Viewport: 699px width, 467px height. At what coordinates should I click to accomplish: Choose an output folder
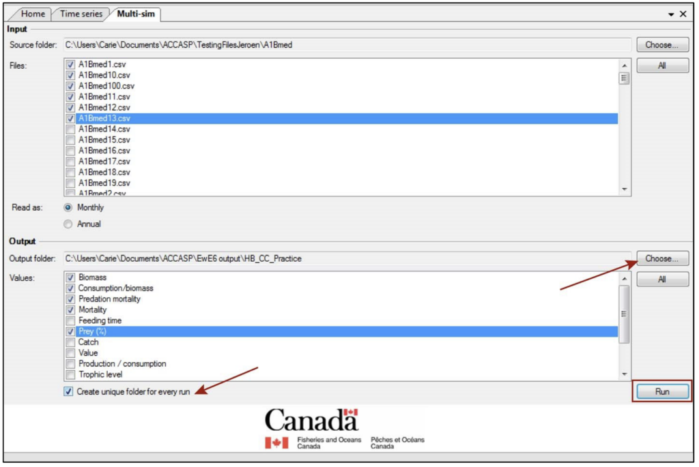pos(662,258)
